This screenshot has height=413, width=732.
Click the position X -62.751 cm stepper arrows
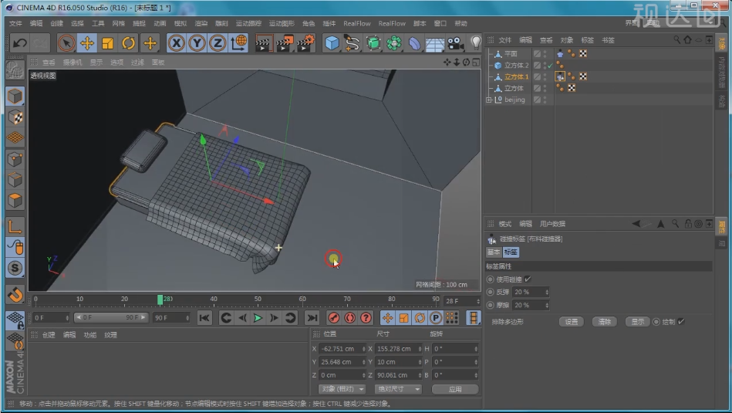pos(363,349)
